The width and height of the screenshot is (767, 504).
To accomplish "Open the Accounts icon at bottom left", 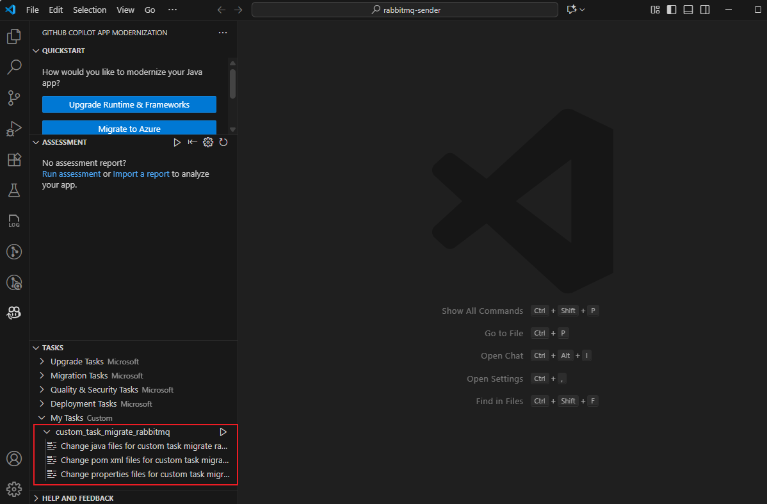I will 14,459.
